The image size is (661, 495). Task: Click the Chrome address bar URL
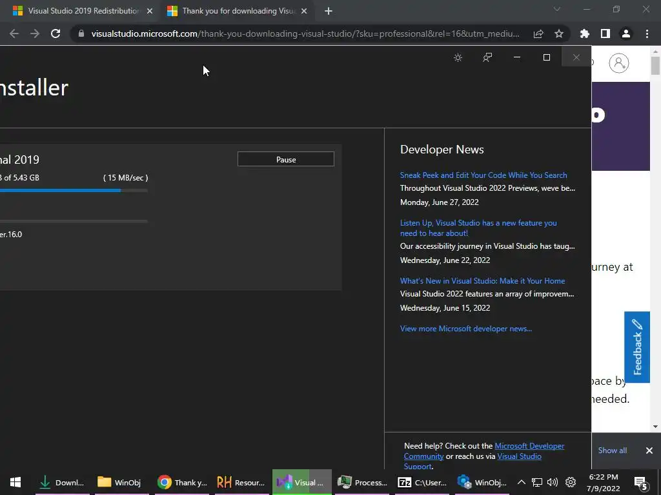tap(305, 34)
